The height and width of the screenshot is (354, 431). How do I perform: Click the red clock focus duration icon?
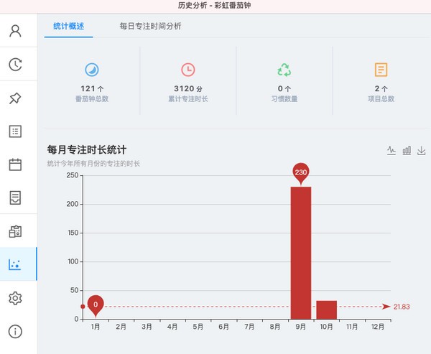click(x=188, y=70)
